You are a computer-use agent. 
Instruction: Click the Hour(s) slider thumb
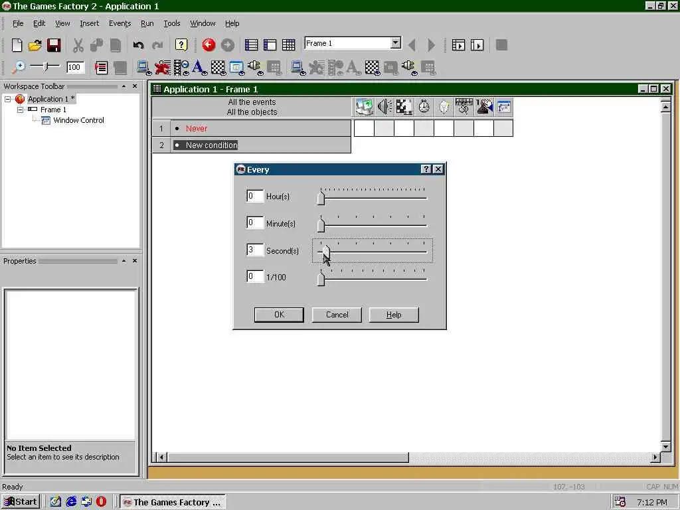pyautogui.click(x=321, y=198)
